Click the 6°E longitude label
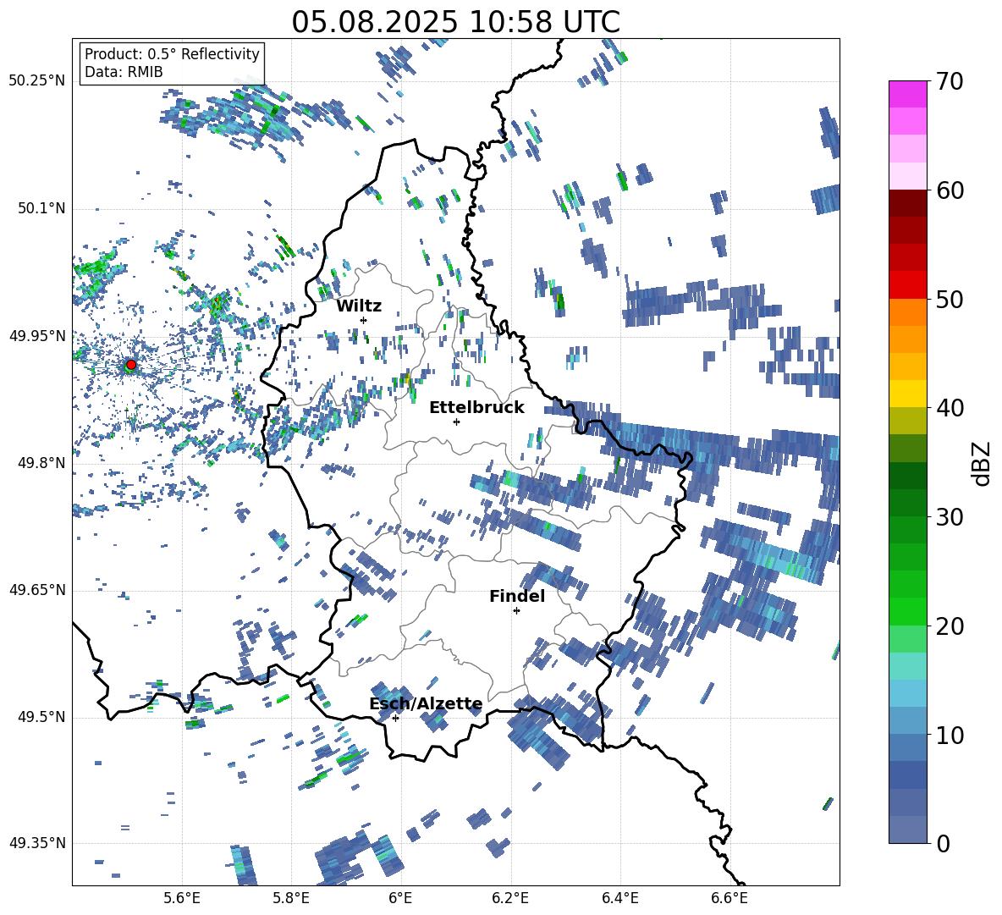 click(x=400, y=898)
